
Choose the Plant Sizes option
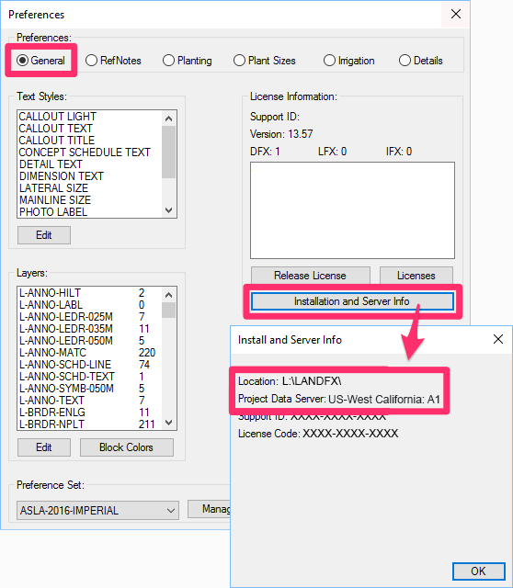point(264,61)
